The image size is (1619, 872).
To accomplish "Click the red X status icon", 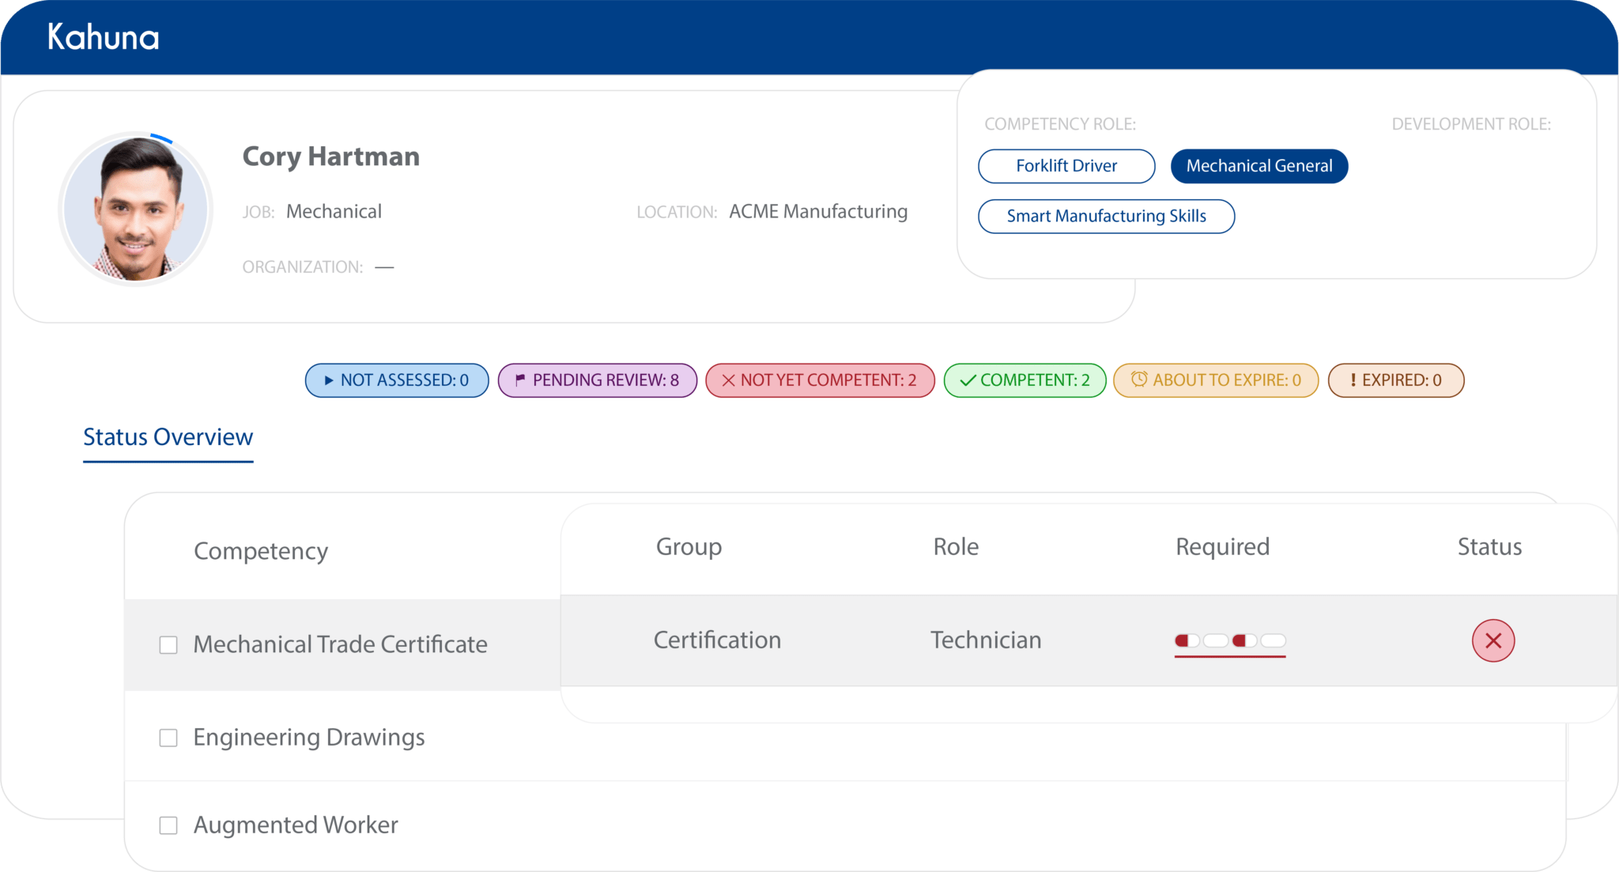I will pyautogui.click(x=1493, y=640).
